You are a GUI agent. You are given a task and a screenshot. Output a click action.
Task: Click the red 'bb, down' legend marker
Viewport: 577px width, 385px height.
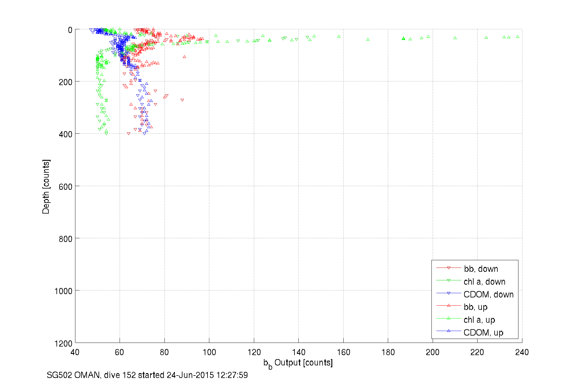449,268
